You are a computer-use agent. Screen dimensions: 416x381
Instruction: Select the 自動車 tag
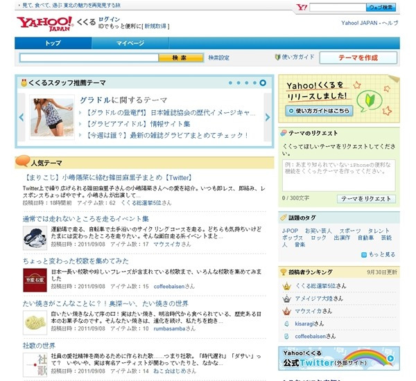coord(365,238)
